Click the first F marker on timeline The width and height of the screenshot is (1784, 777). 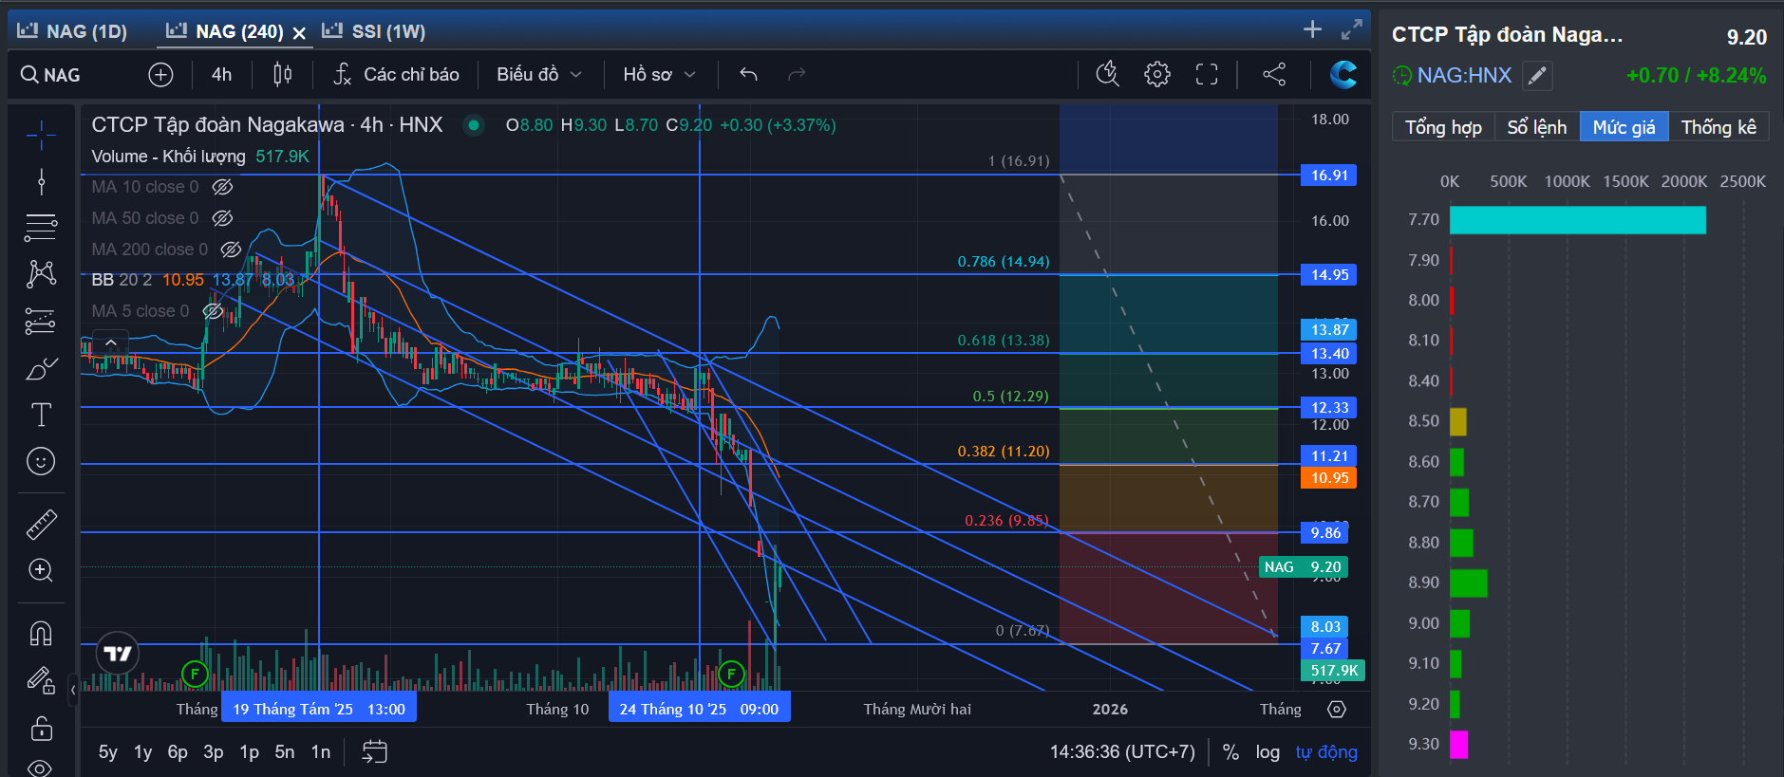tap(195, 675)
